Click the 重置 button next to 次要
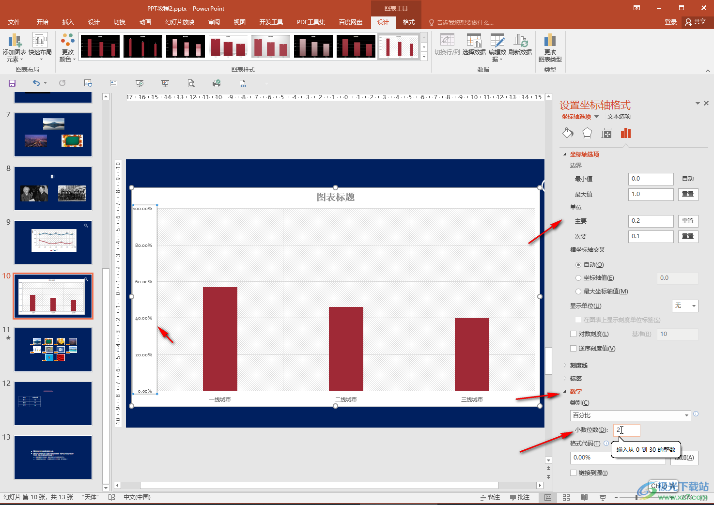714x505 pixels. [688, 236]
